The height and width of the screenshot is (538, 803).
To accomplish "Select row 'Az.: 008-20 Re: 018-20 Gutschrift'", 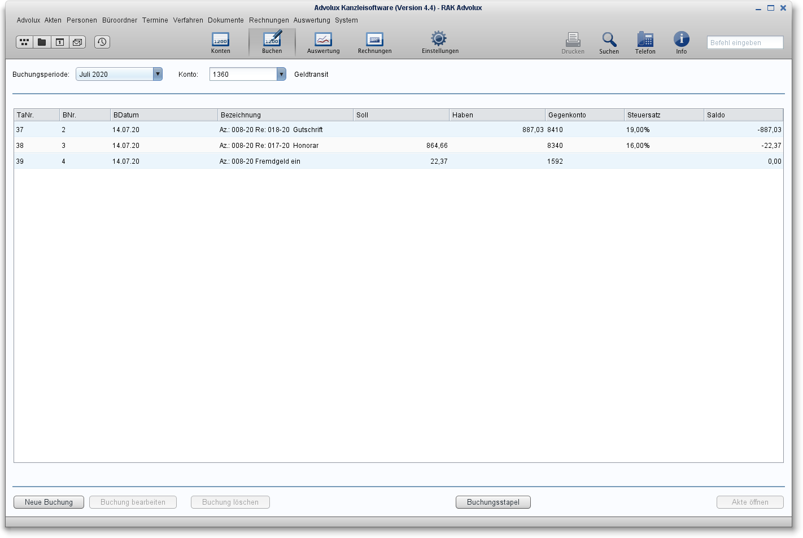I will [x=399, y=129].
